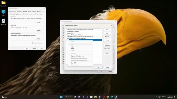Click Cancel in Environment Variables window
Image resolution: width=177 pixels, height=99 pixels.
(x=110, y=71)
